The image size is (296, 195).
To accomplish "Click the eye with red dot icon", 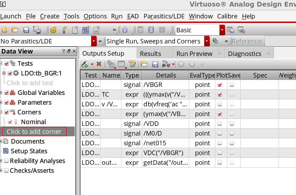I will point(241,30).
